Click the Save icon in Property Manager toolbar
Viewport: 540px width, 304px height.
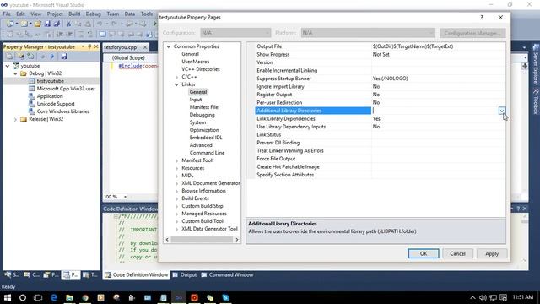coord(64,57)
